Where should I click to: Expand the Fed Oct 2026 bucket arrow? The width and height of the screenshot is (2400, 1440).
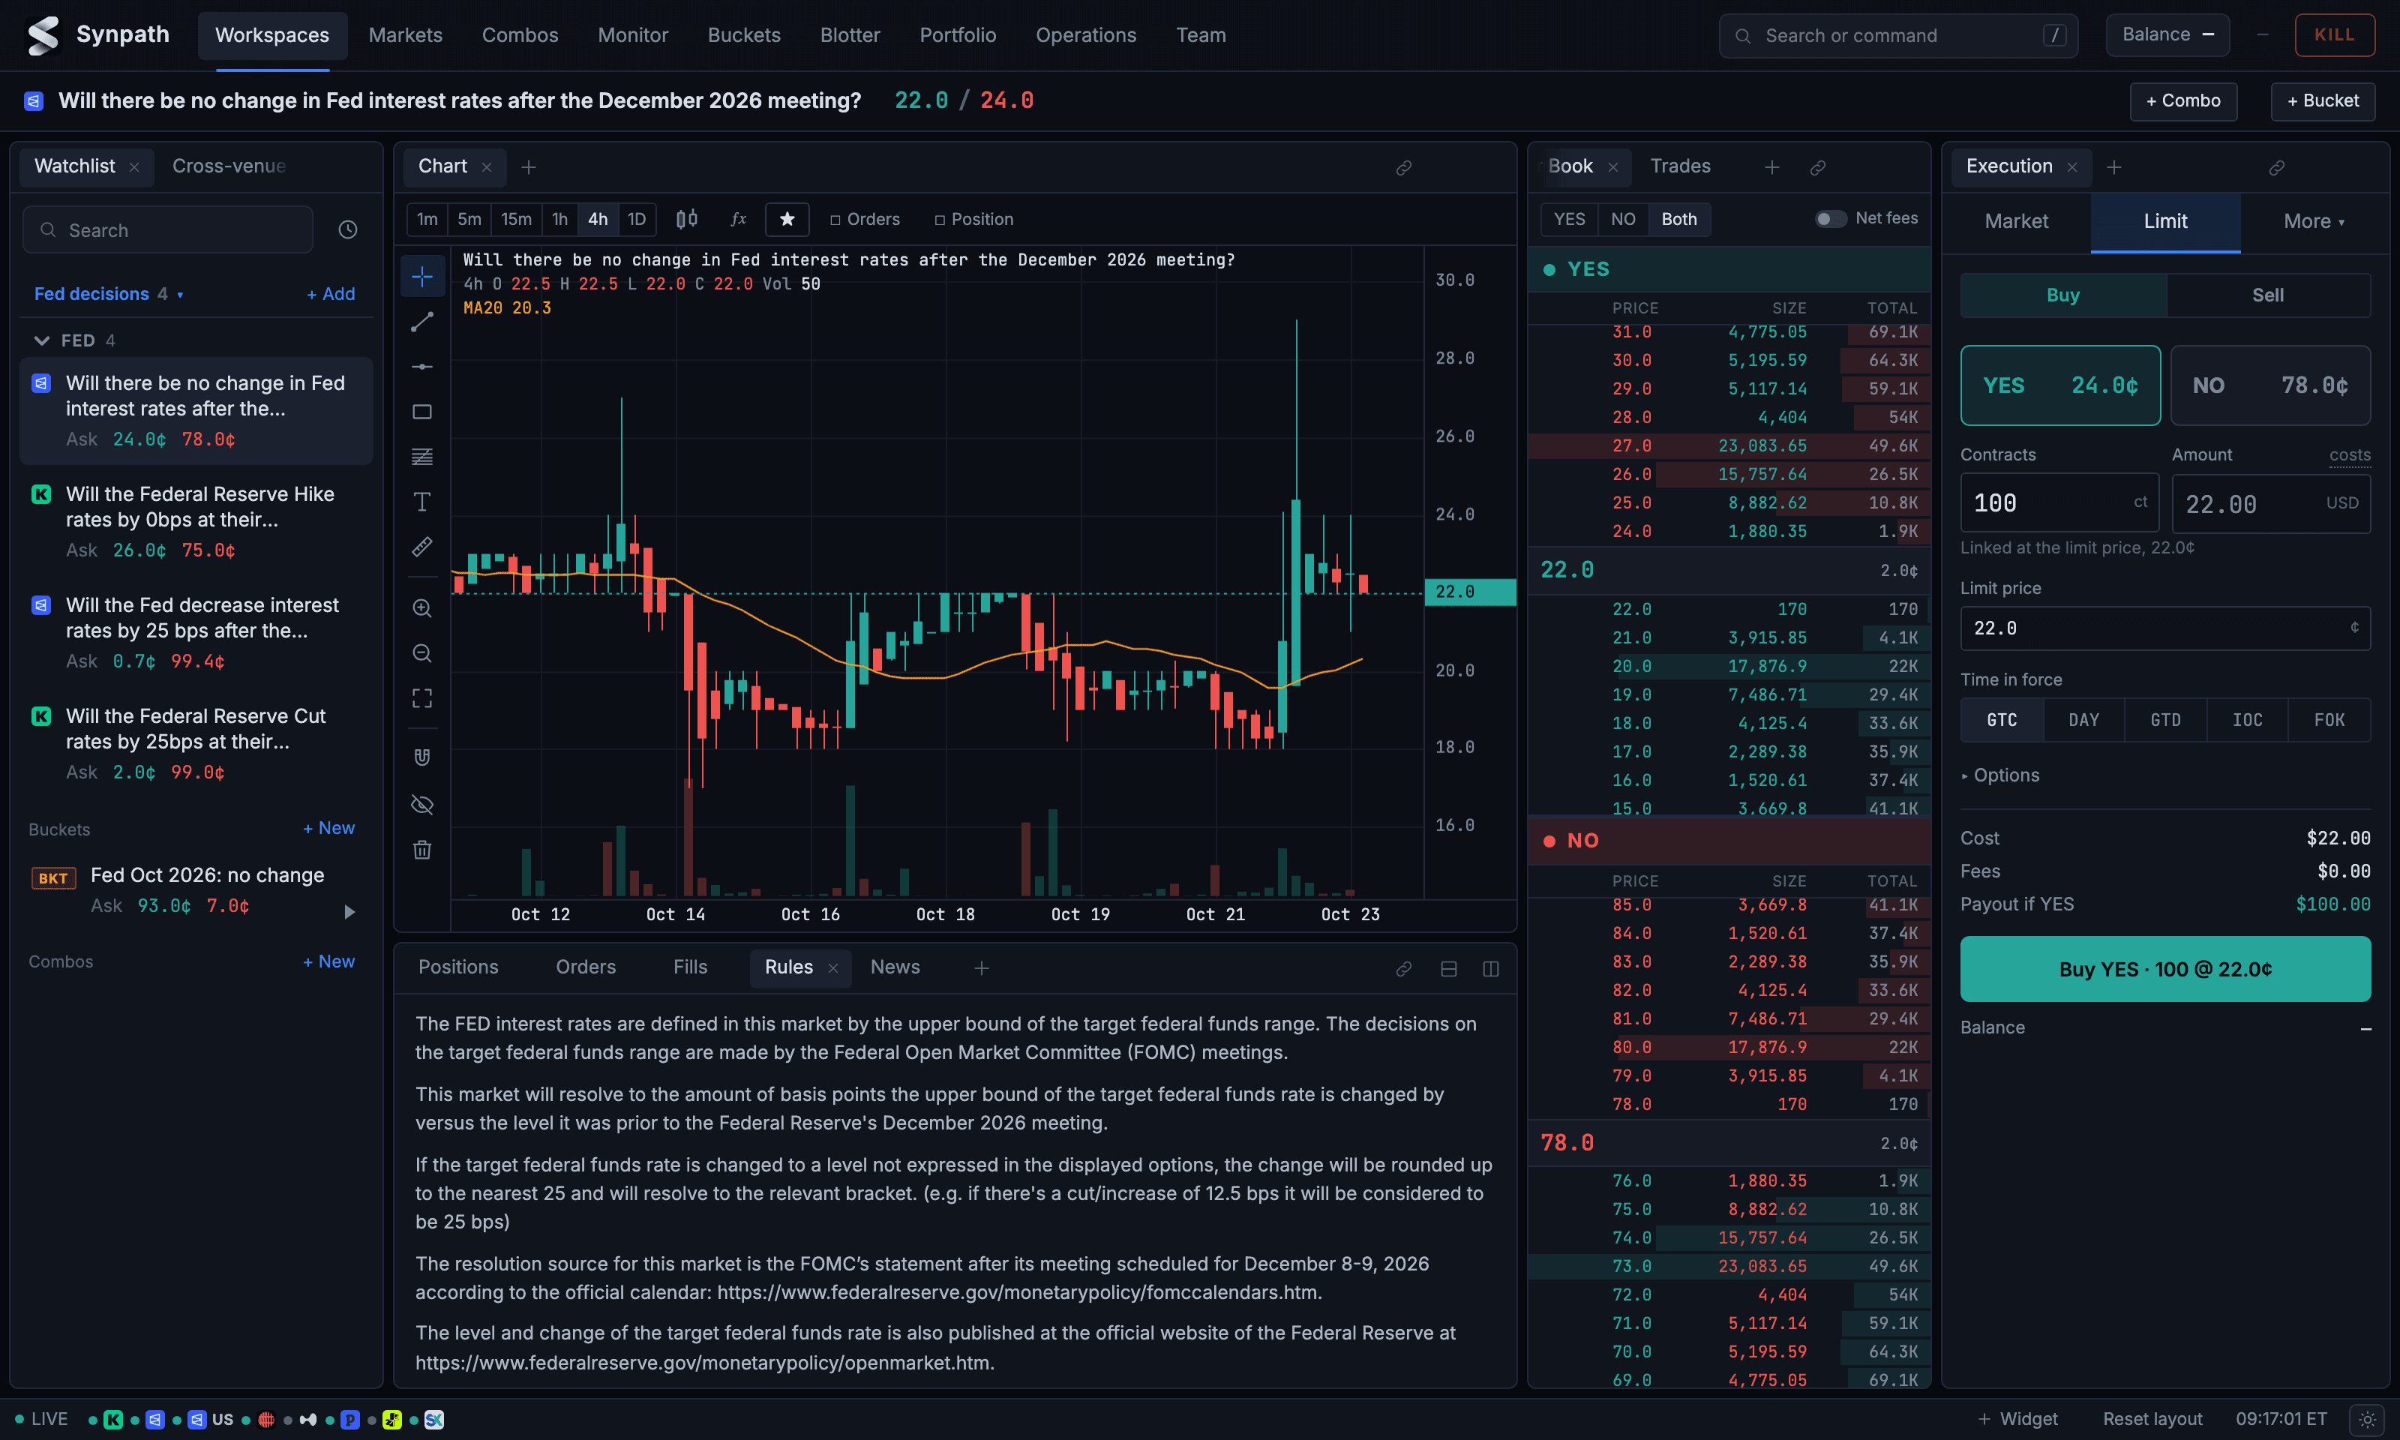(349, 911)
